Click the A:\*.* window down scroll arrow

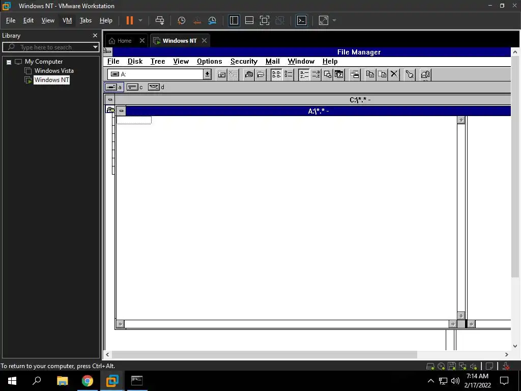click(x=461, y=316)
